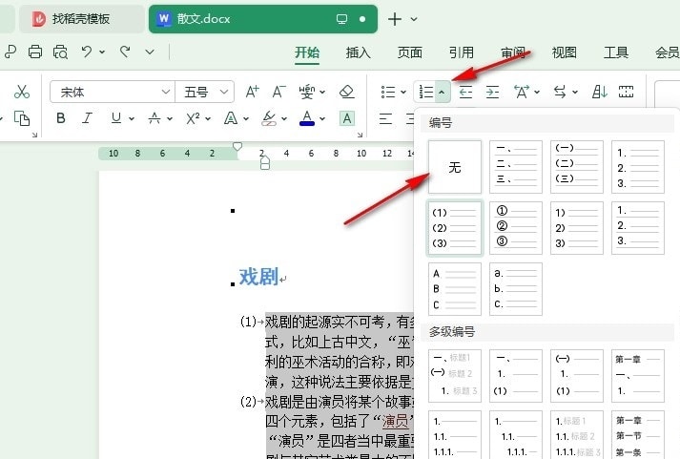Screen dimensions: 680x459
Task: Redo the last action
Action: click(x=125, y=52)
